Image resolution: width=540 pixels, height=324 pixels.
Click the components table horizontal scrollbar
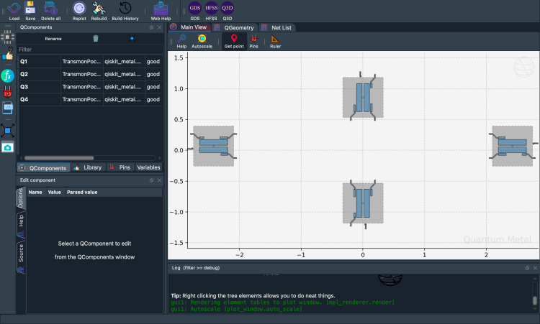pos(59,158)
